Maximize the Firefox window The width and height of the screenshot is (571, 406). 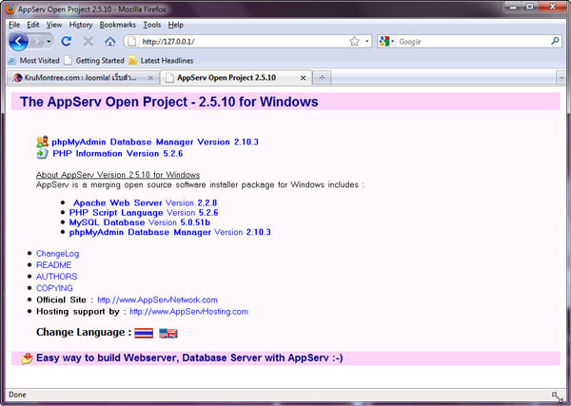(530, 7)
